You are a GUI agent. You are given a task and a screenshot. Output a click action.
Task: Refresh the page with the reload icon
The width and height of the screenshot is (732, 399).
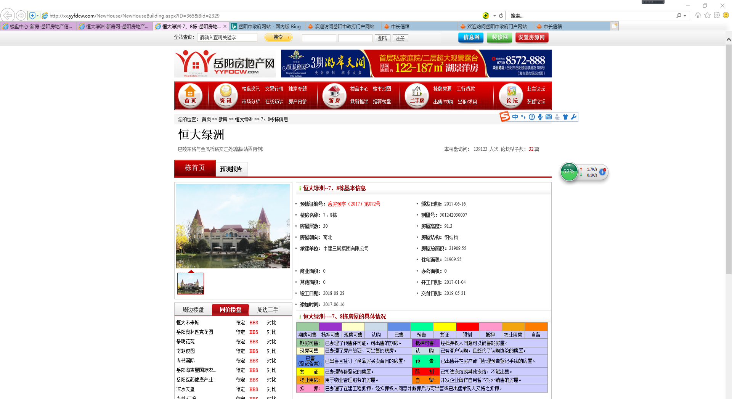pos(501,16)
